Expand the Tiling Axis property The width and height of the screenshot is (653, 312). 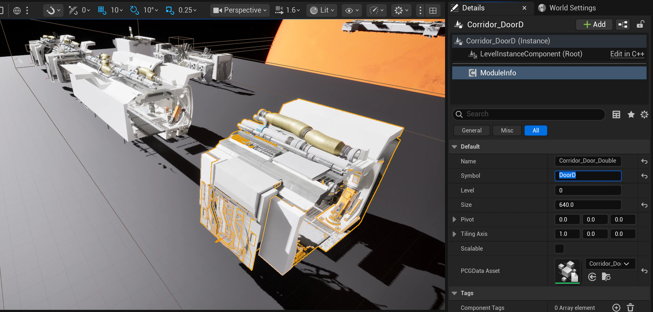[x=454, y=234]
